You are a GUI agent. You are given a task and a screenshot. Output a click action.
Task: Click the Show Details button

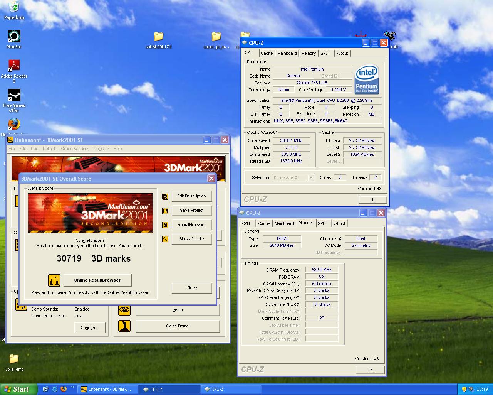point(191,239)
